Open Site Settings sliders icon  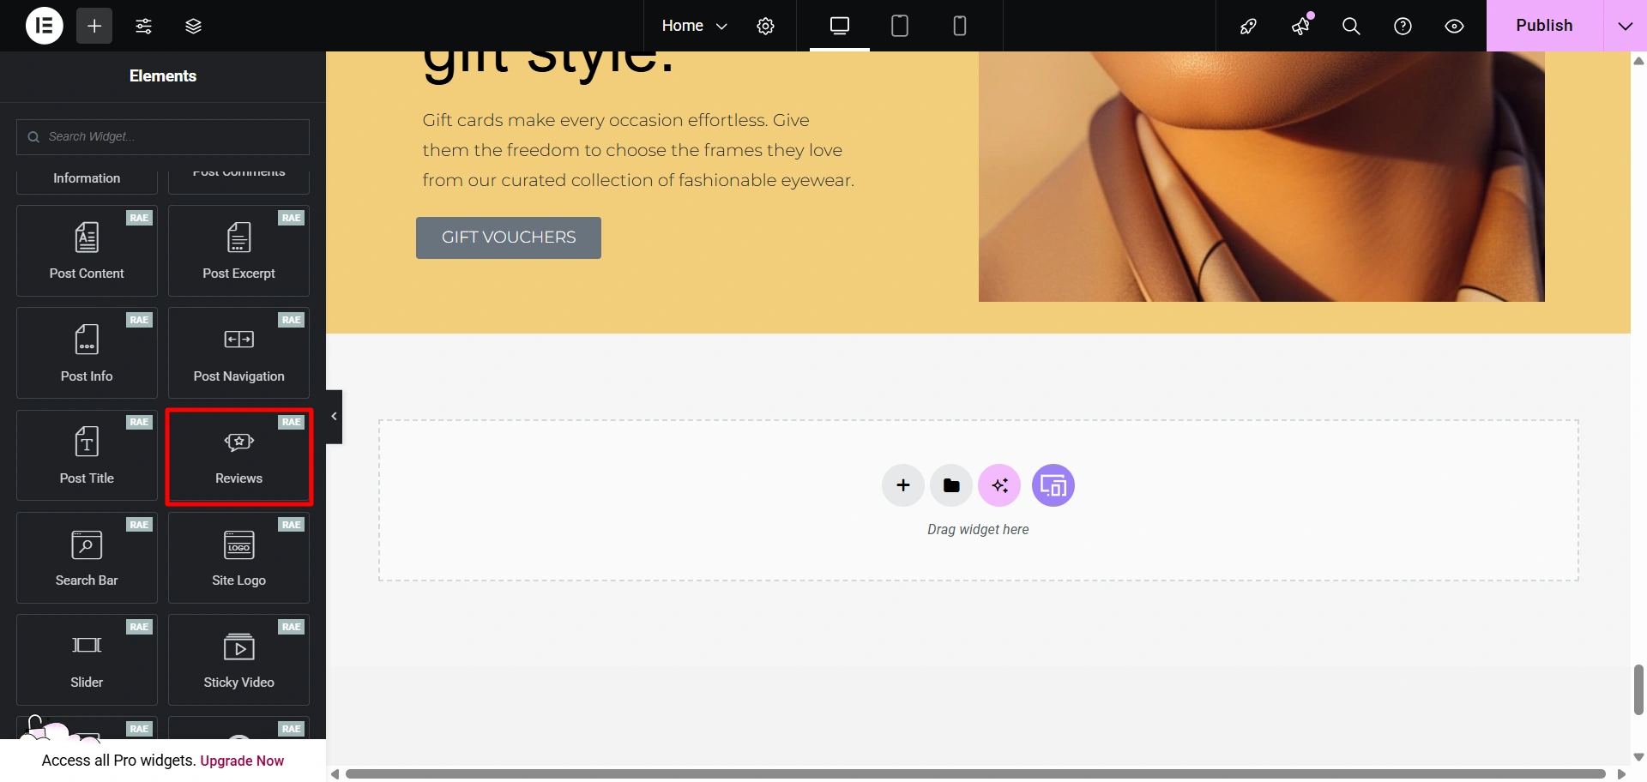pyautogui.click(x=144, y=26)
